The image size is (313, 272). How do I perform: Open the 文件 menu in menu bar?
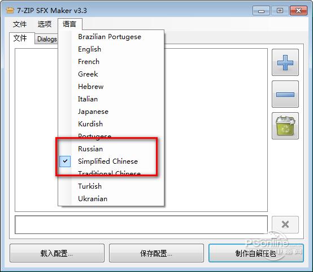click(20, 24)
